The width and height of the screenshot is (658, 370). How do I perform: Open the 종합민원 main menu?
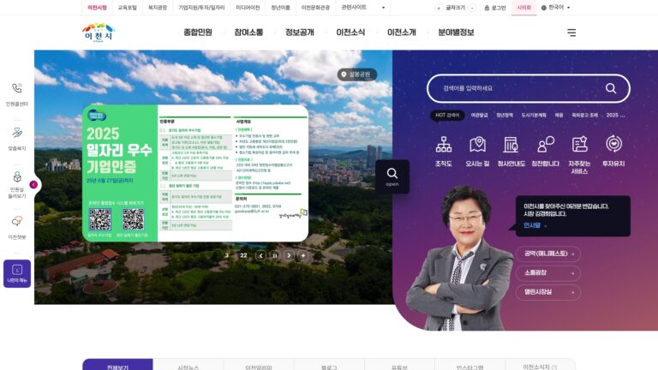[198, 33]
